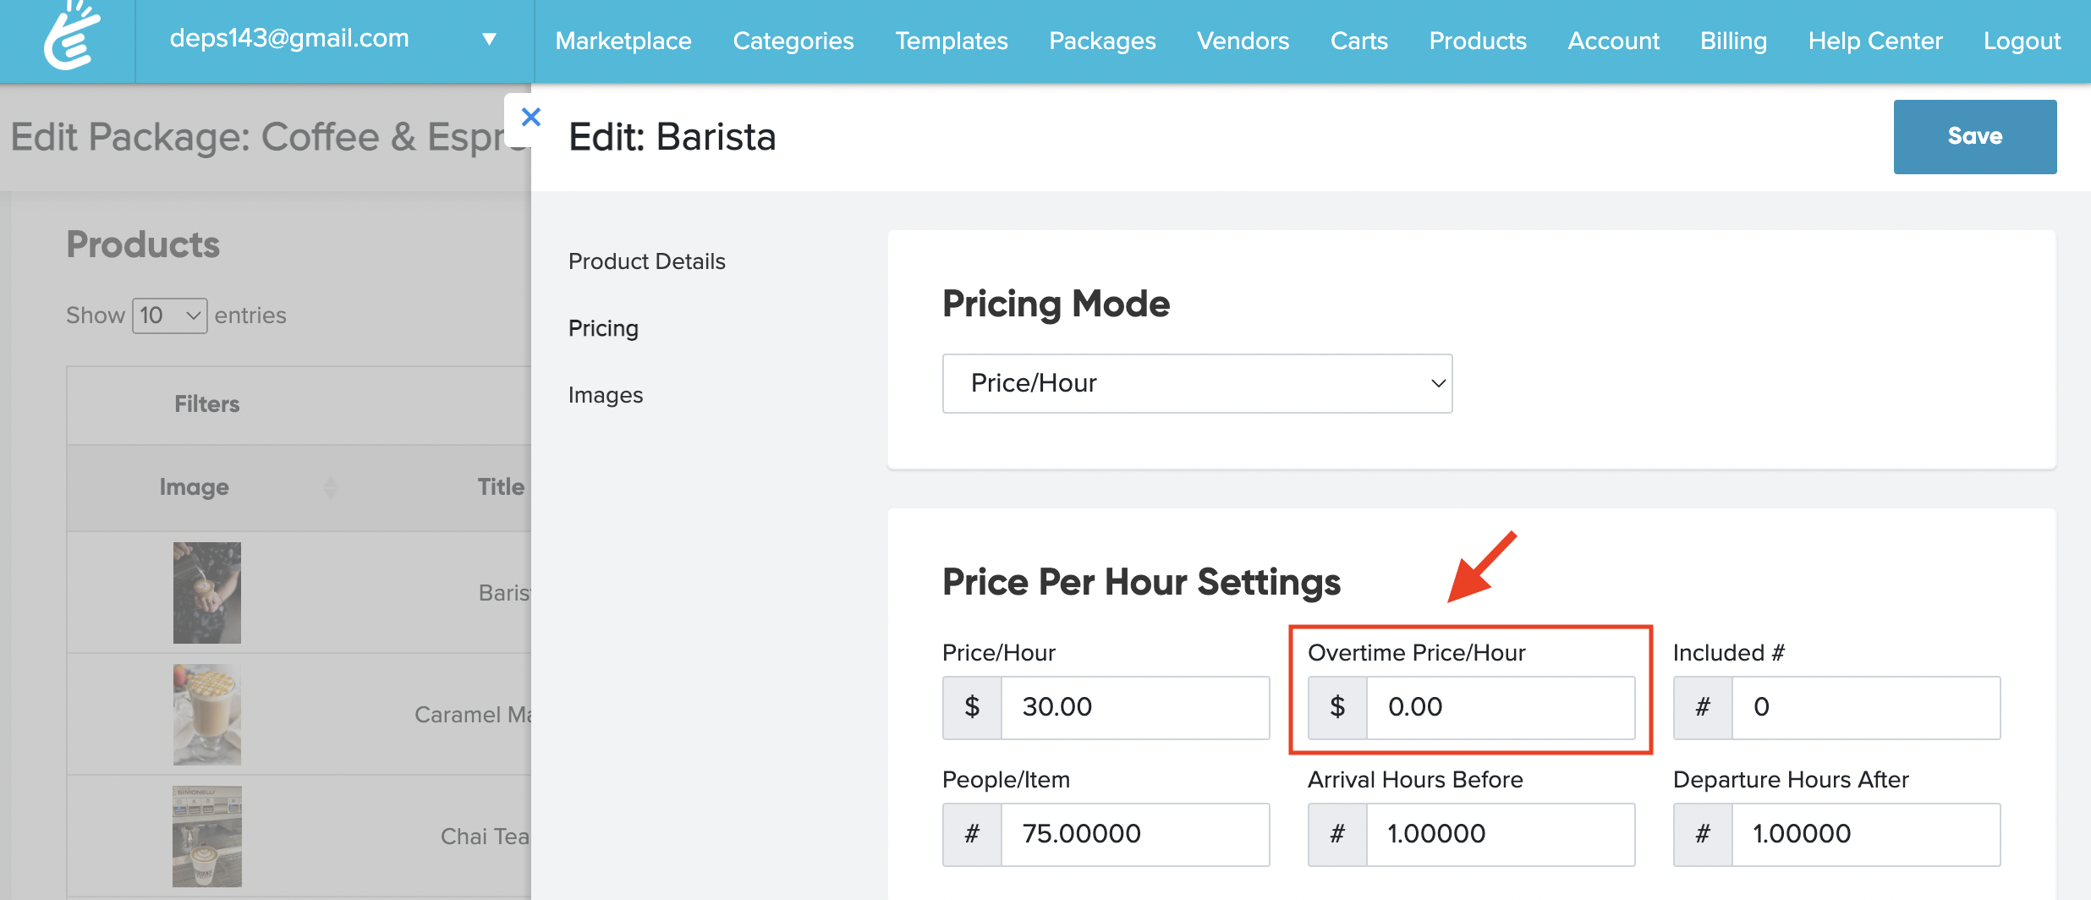Viewport: 2091px width, 900px height.
Task: Log out of the account
Action: (x=2022, y=41)
